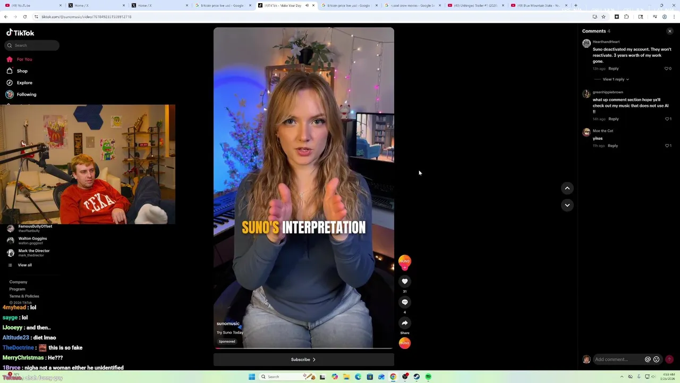Open Moe the Cat's profile avatar

pyautogui.click(x=586, y=132)
